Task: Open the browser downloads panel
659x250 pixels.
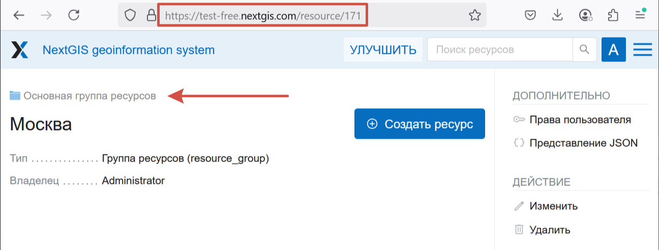Action: coord(557,16)
